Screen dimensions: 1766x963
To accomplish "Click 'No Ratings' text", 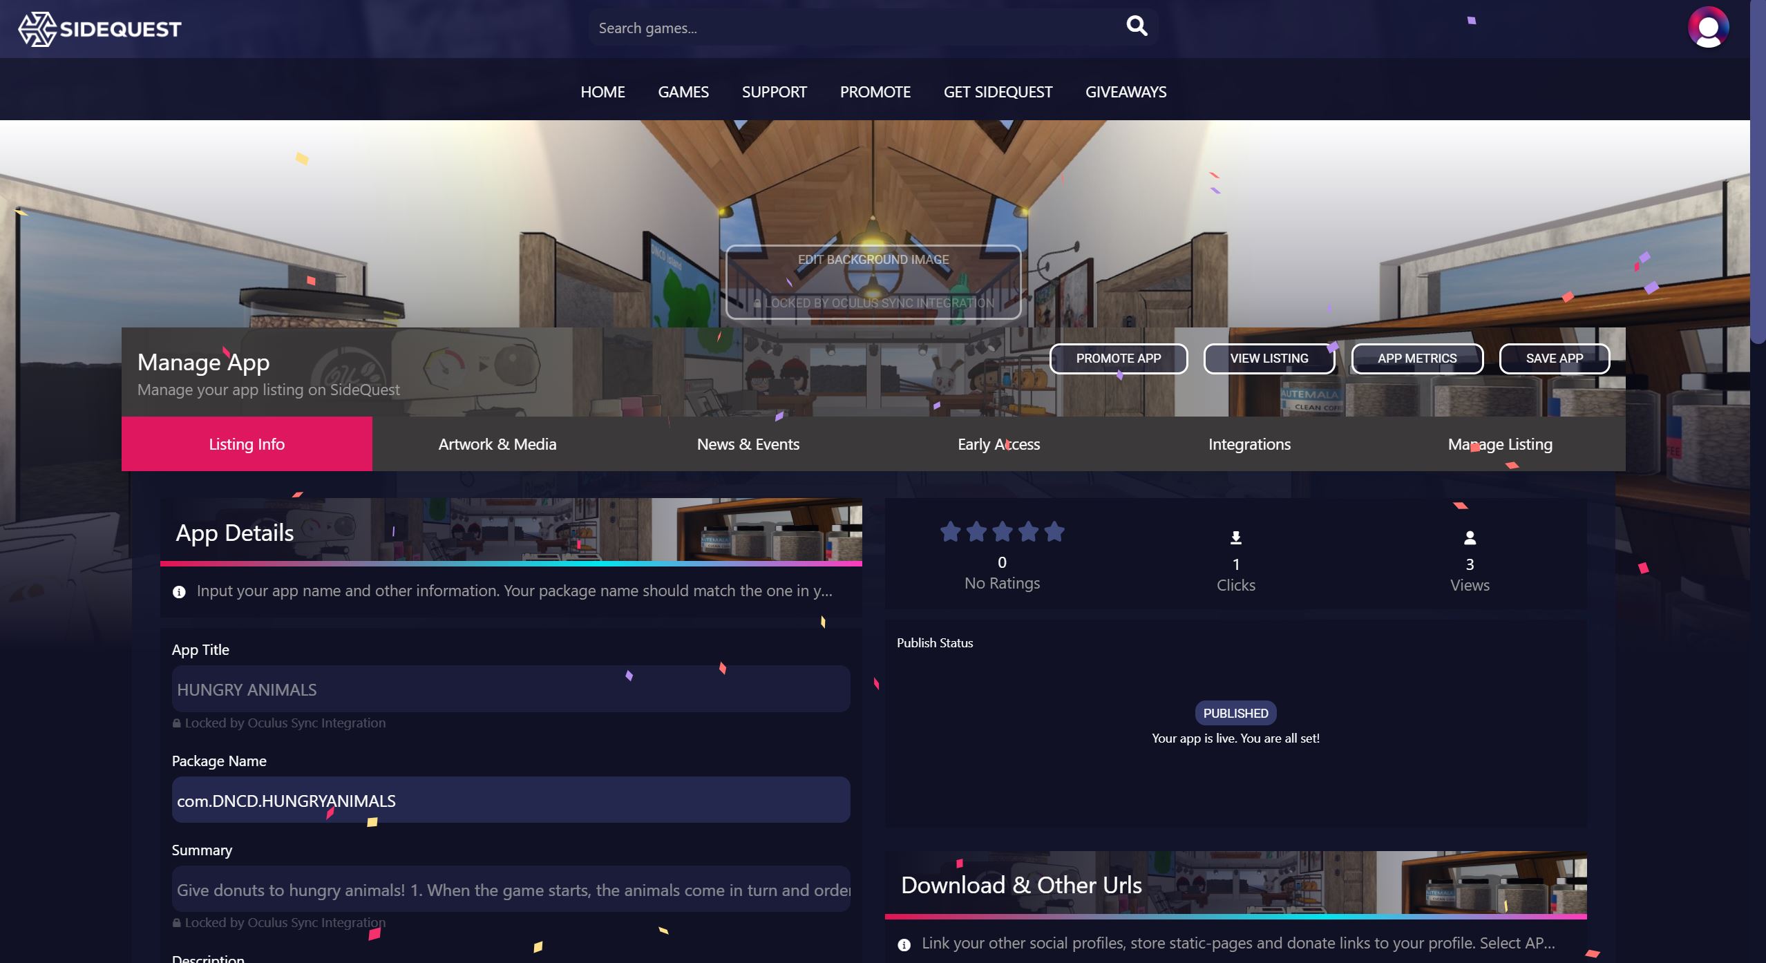I will pyautogui.click(x=1002, y=584).
